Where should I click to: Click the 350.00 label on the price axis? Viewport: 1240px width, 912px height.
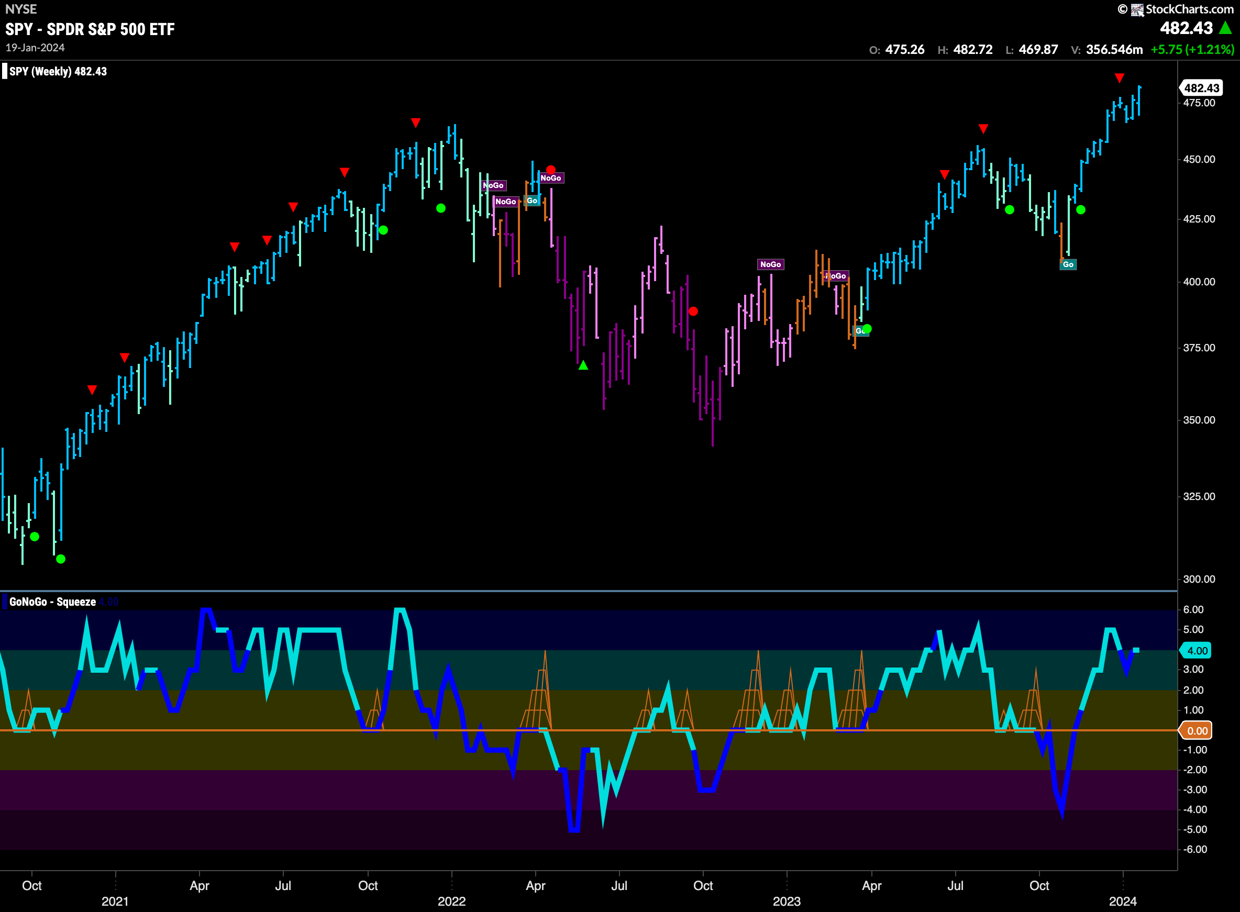click(x=1199, y=420)
